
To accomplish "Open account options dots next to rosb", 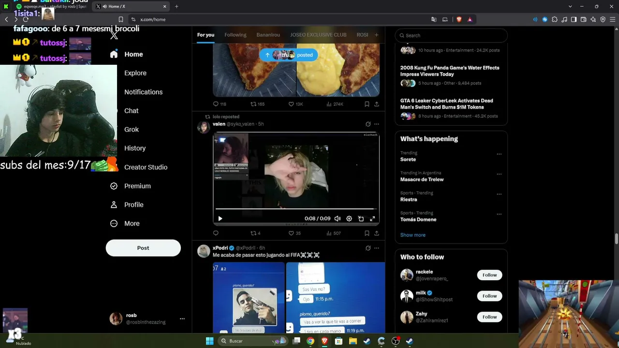I will (x=182, y=319).
